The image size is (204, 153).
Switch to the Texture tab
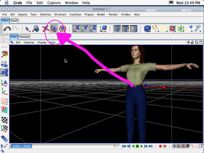point(24,37)
